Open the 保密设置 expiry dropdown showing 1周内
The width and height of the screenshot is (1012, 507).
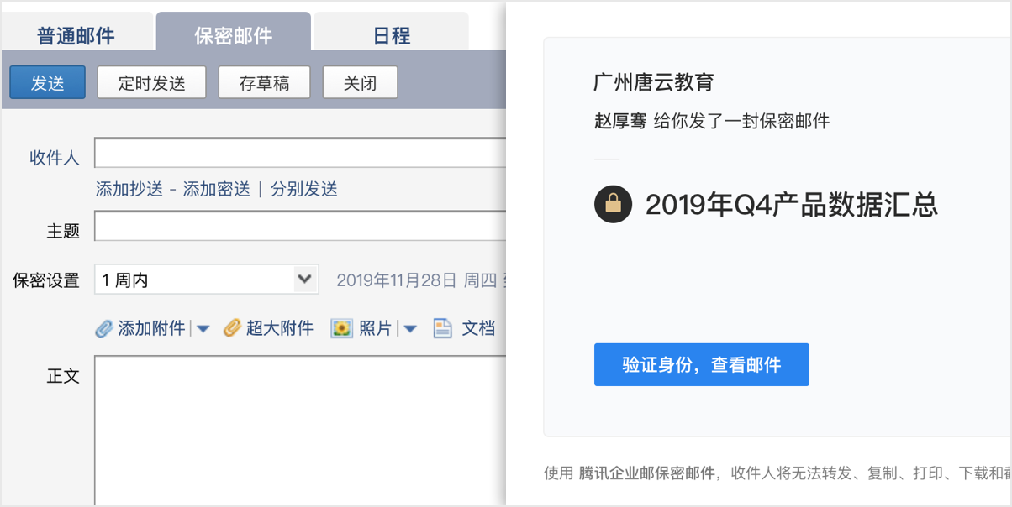[x=206, y=279]
